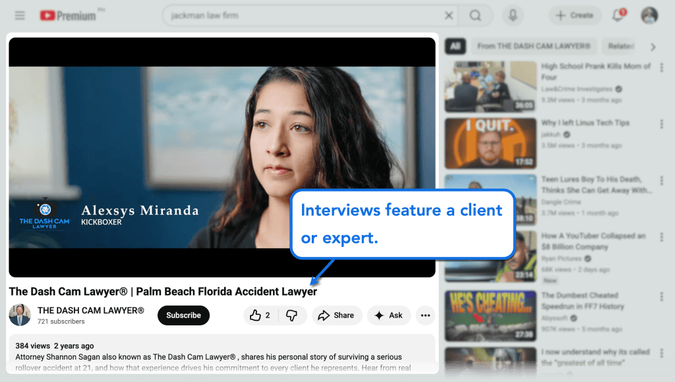Click the 721 subscribers text
Image resolution: width=675 pixels, height=382 pixels.
(x=61, y=321)
